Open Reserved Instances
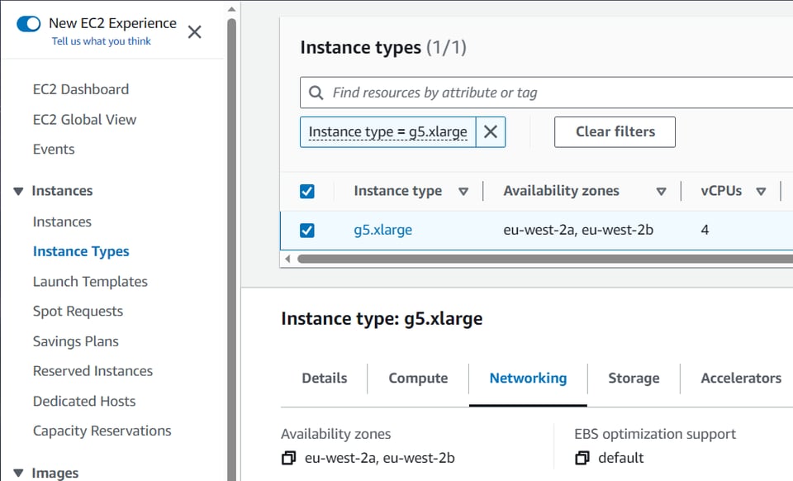Viewport: 793px width, 481px height. (93, 371)
